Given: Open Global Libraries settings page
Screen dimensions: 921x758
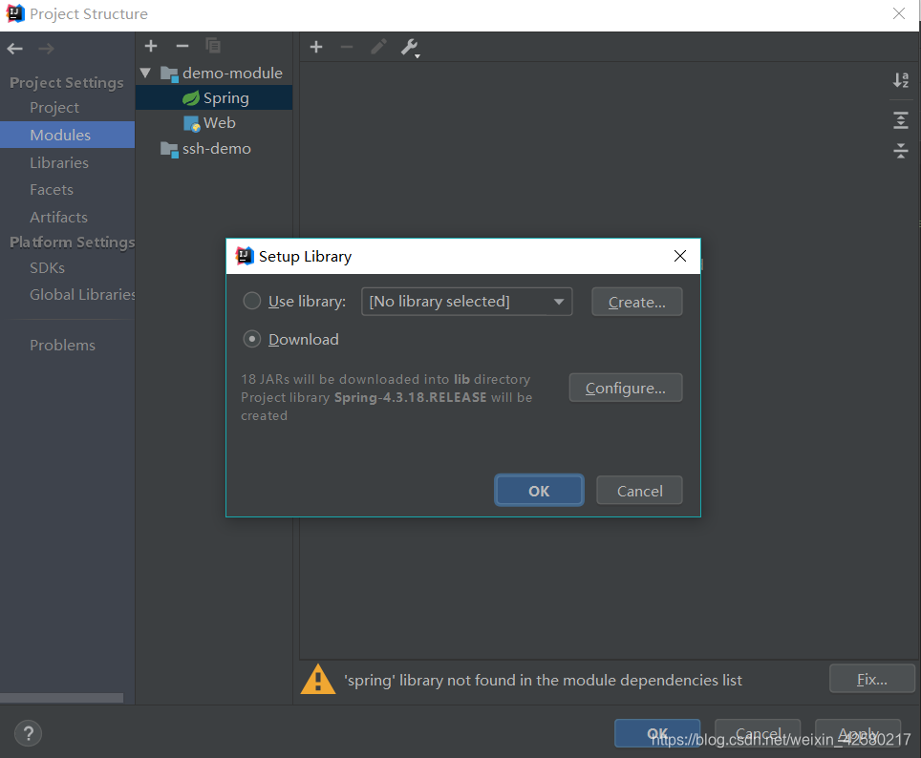Looking at the screenshot, I should click(82, 295).
